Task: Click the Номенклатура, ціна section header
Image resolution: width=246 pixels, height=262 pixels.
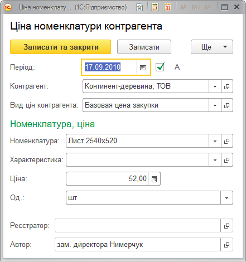Action: pos(52,124)
